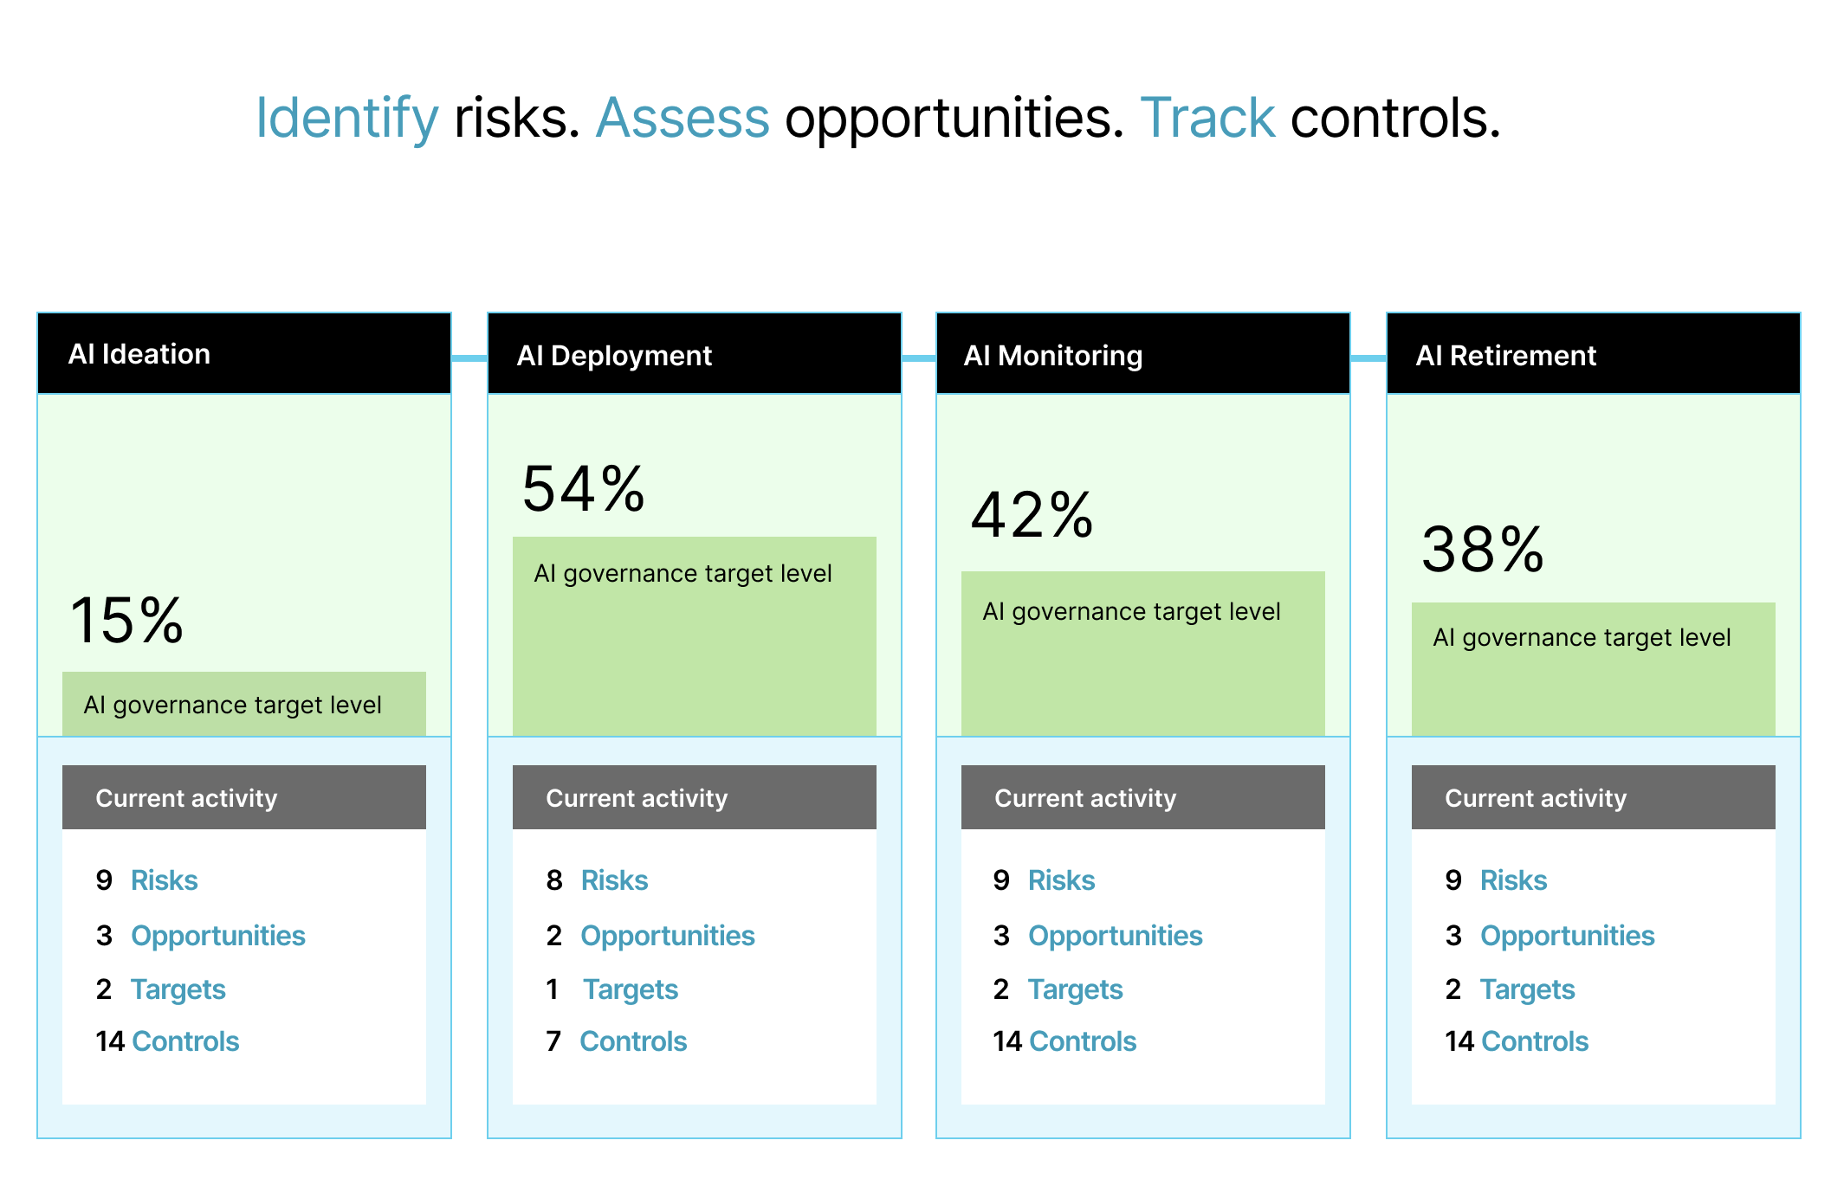Open Controls link under AI Retirement
This screenshot has height=1179, width=1831.
pos(1535,1041)
